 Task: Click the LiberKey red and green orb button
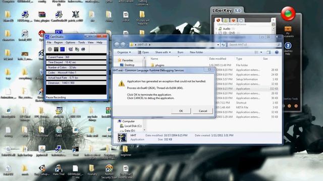pos(288,14)
